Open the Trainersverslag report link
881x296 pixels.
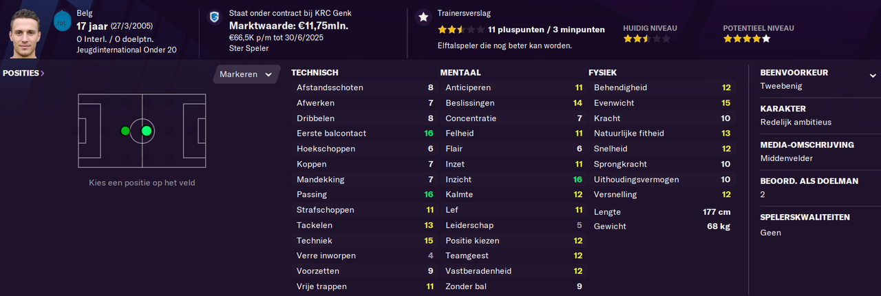[x=464, y=13]
